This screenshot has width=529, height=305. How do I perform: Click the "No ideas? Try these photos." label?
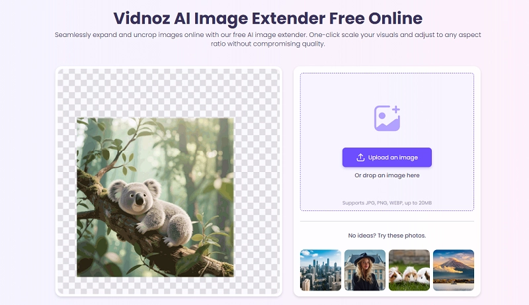click(387, 236)
